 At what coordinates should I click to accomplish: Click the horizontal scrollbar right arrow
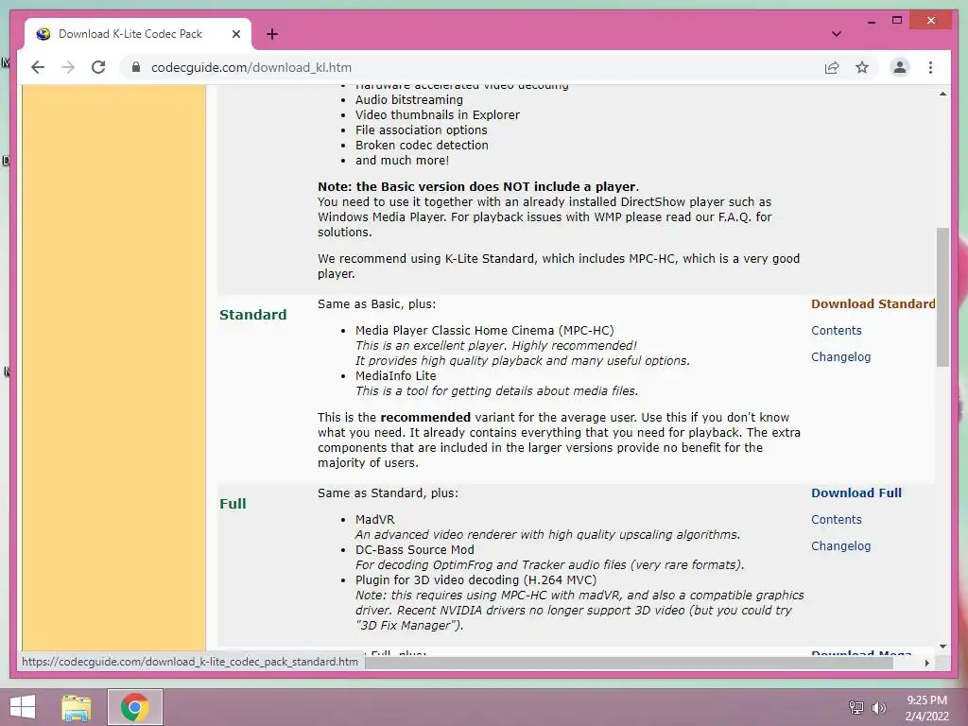click(x=926, y=663)
